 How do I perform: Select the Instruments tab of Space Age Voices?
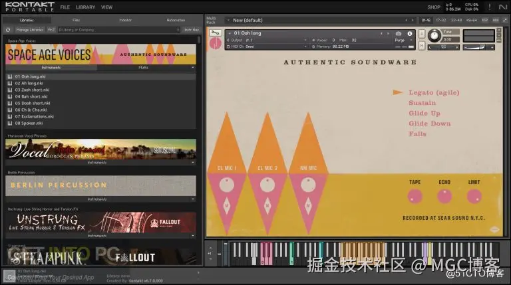(51, 68)
